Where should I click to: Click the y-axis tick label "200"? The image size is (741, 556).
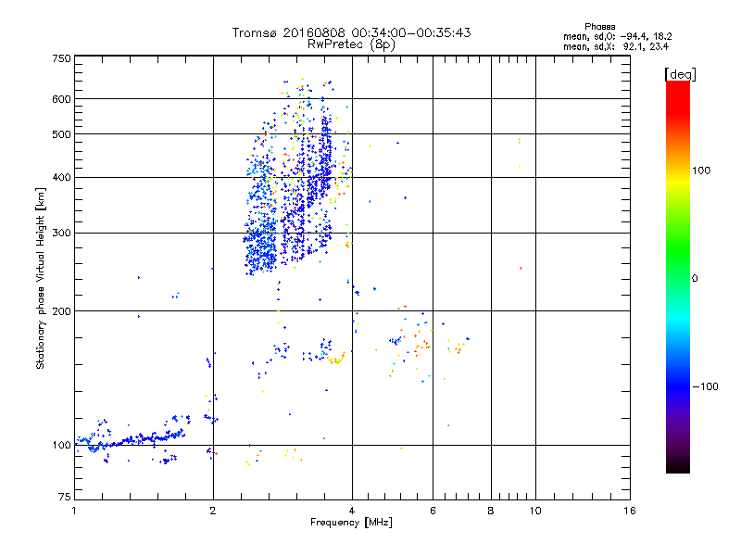(62, 311)
